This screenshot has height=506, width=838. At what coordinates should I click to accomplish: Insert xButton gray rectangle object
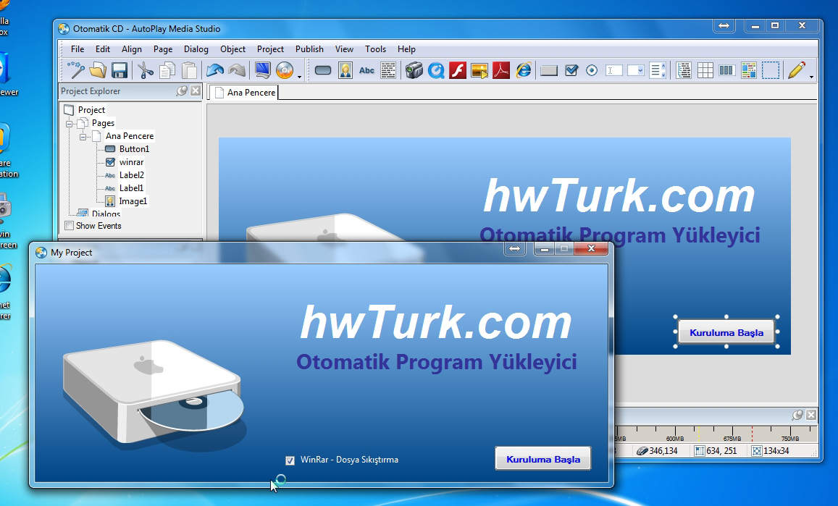[549, 70]
